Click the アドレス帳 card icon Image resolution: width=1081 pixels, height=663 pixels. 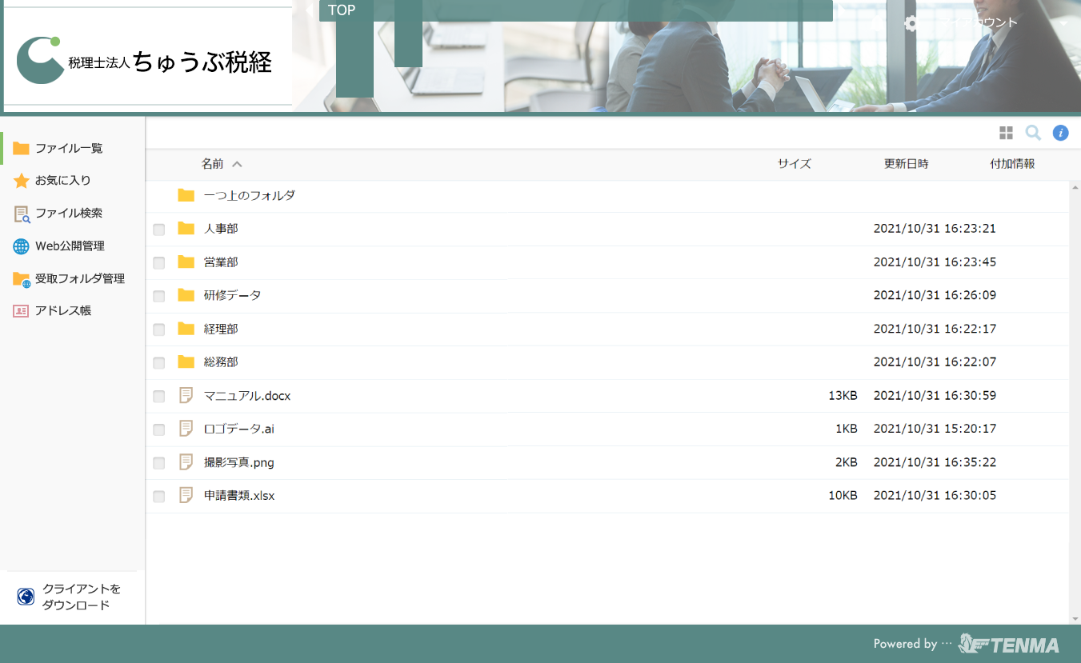coord(22,311)
